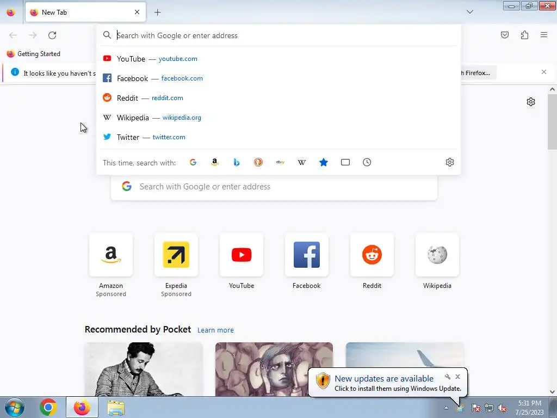Open Save to Pocket icon in toolbar
The width and height of the screenshot is (557, 418).
click(504, 35)
